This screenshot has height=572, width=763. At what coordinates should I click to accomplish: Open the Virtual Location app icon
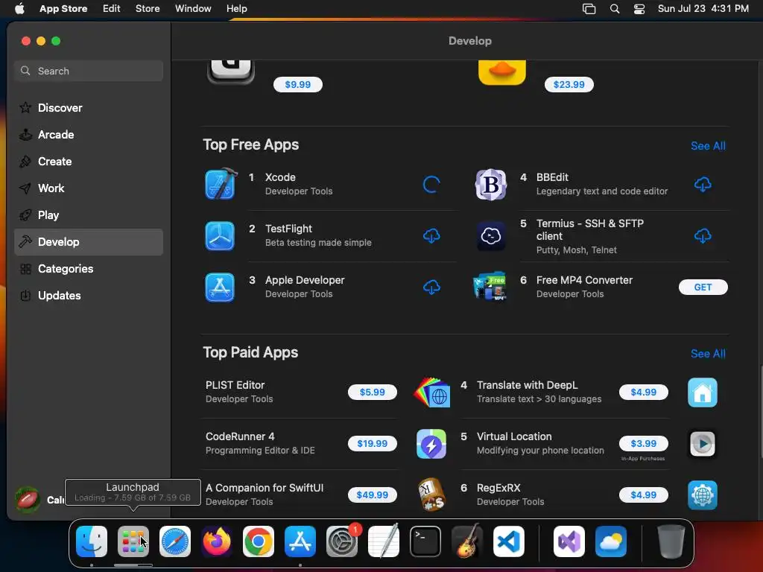tap(431, 444)
